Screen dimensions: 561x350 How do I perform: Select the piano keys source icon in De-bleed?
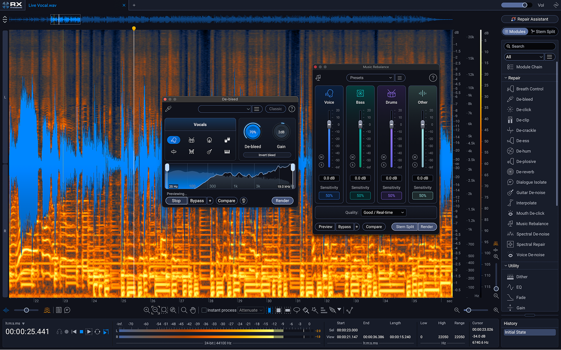click(x=227, y=151)
